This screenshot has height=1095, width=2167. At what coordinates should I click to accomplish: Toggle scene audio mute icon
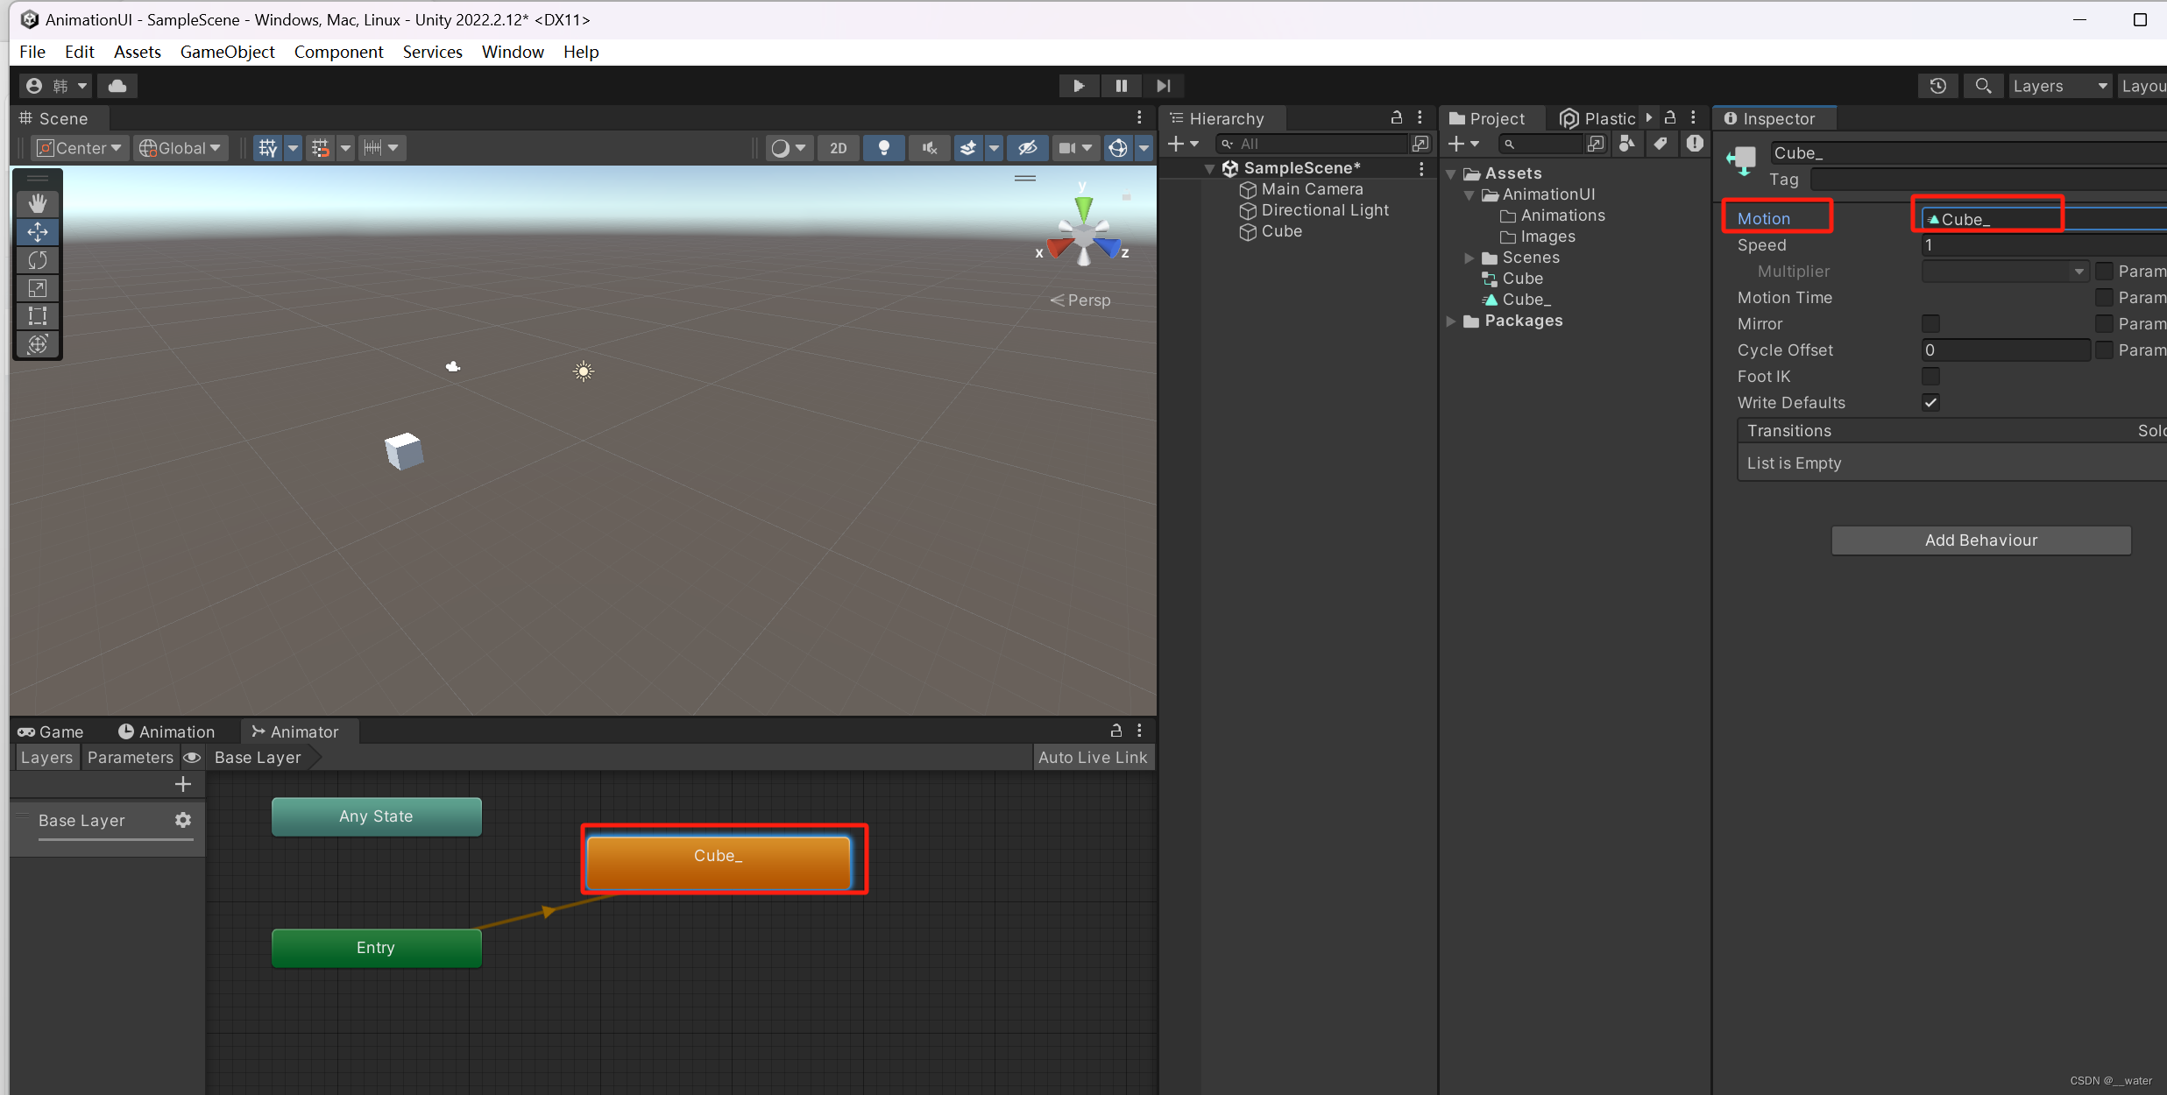(930, 148)
